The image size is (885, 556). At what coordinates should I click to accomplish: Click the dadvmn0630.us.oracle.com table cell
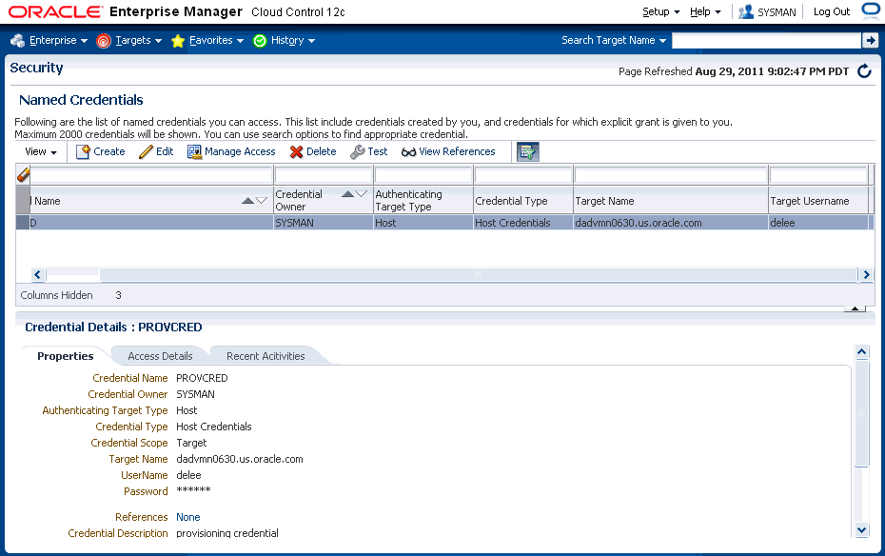tap(671, 223)
